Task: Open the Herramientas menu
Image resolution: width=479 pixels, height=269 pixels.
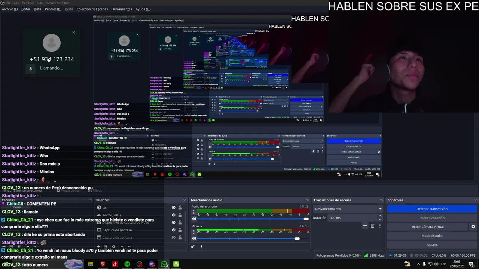Action: [122, 9]
